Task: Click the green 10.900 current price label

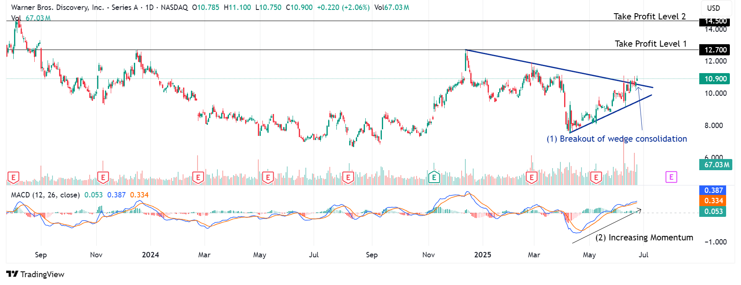Action: [715, 79]
